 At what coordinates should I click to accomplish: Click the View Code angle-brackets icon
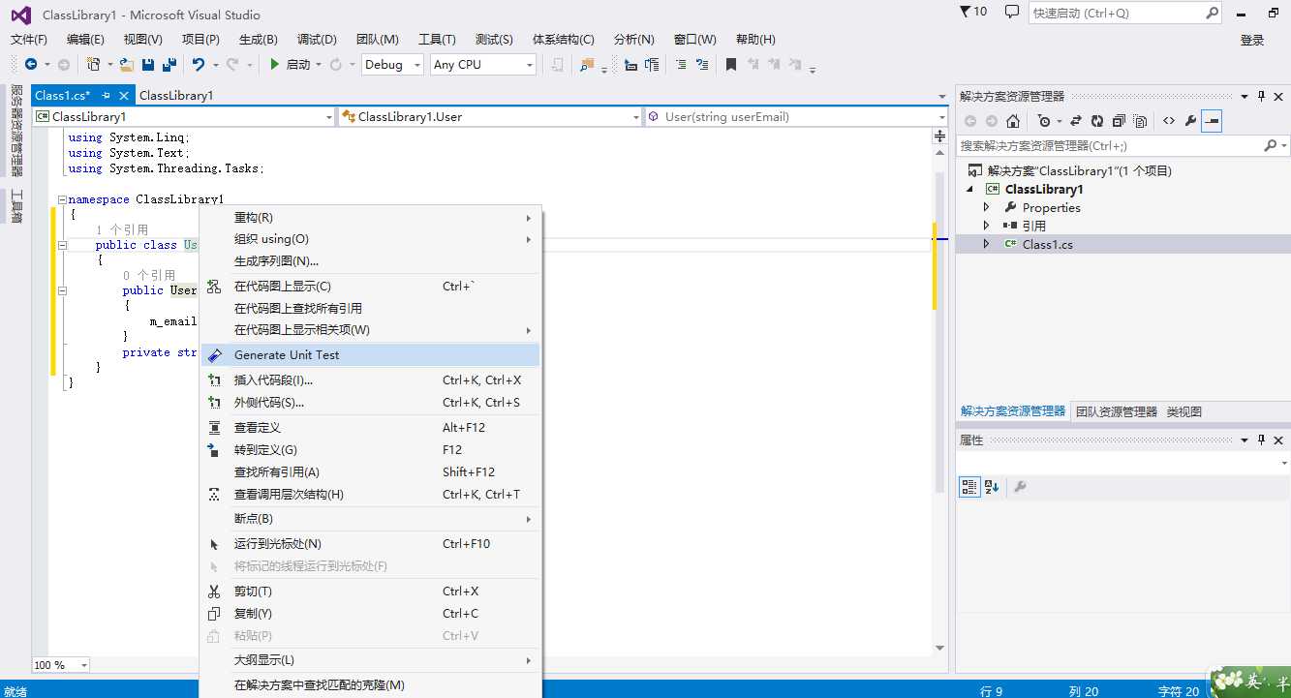[1169, 121]
